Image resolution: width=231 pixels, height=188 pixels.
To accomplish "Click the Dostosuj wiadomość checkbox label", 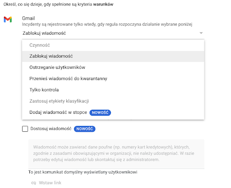I will tap(51, 129).
